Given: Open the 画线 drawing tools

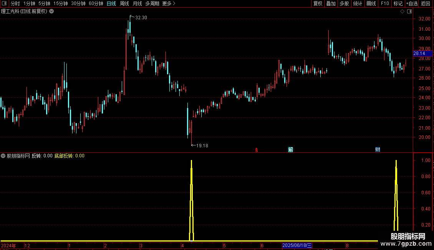Looking at the screenshot, I should point(371,3).
